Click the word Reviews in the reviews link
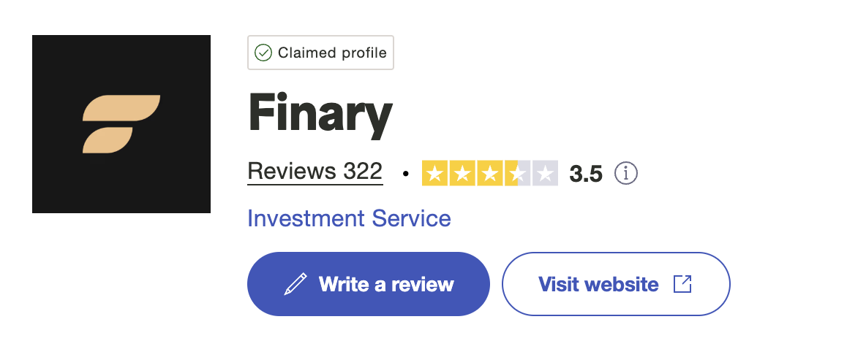The image size is (847, 349). (292, 172)
